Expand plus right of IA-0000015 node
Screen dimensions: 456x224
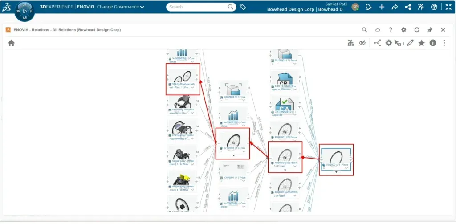point(248,118)
